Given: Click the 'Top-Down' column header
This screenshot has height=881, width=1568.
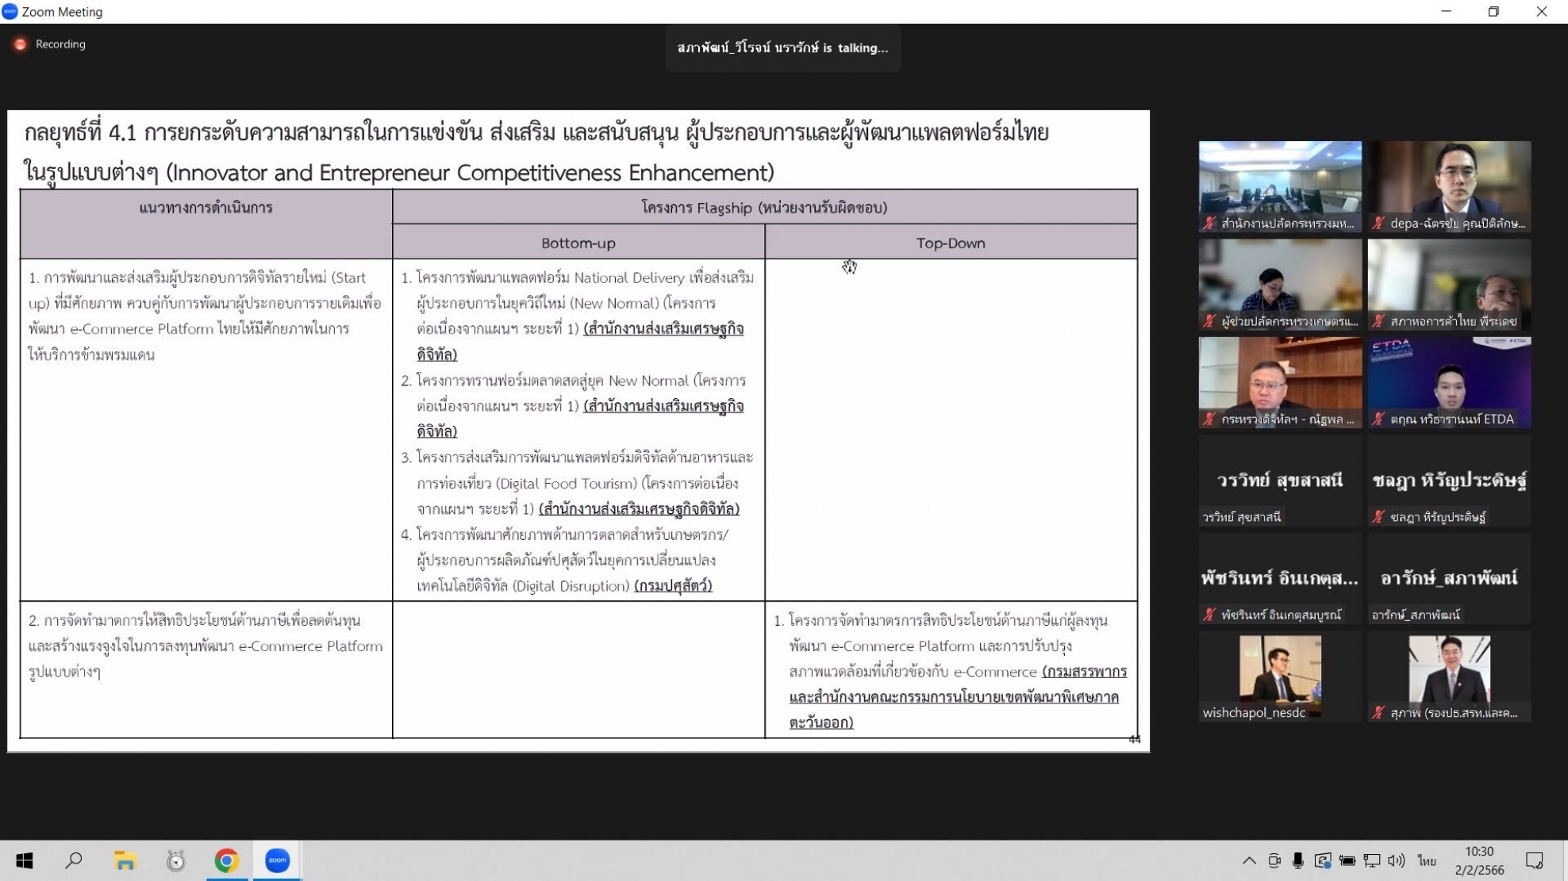Looking at the screenshot, I should point(951,243).
